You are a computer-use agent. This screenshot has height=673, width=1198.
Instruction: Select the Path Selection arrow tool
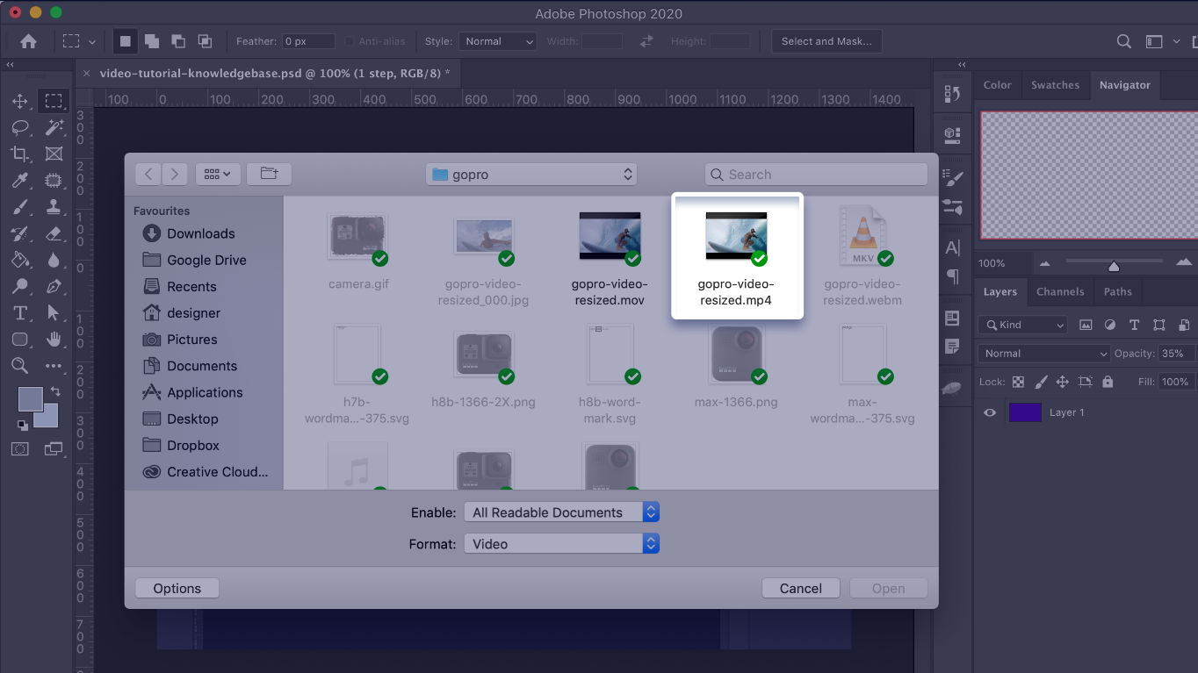[x=54, y=312]
